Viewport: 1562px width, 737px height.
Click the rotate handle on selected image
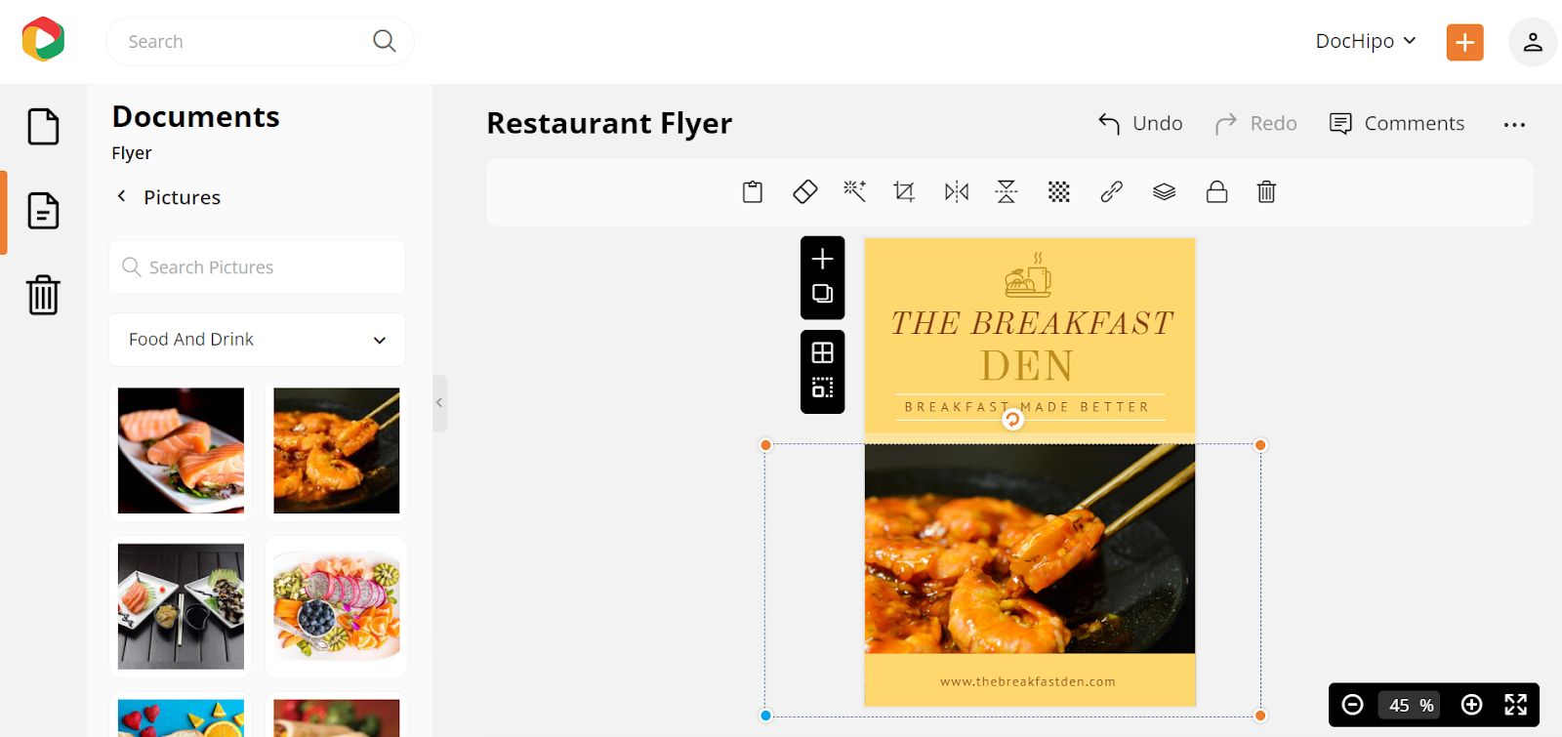point(1013,420)
